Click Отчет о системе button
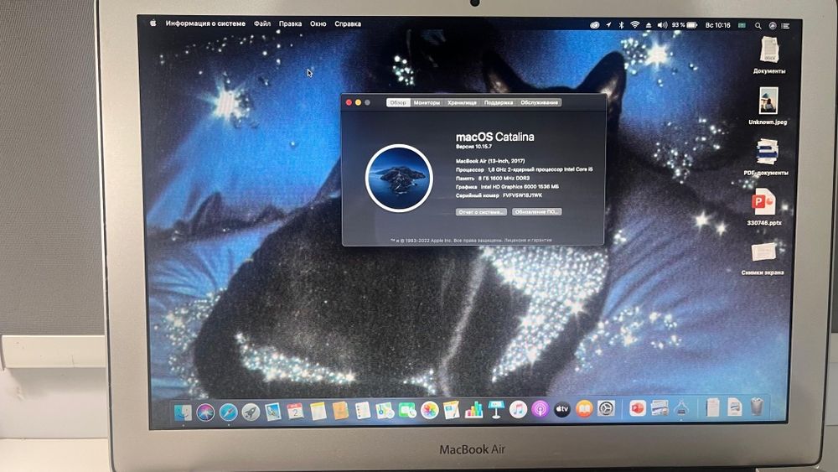Viewport: 838px width, 472px height. [x=481, y=211]
